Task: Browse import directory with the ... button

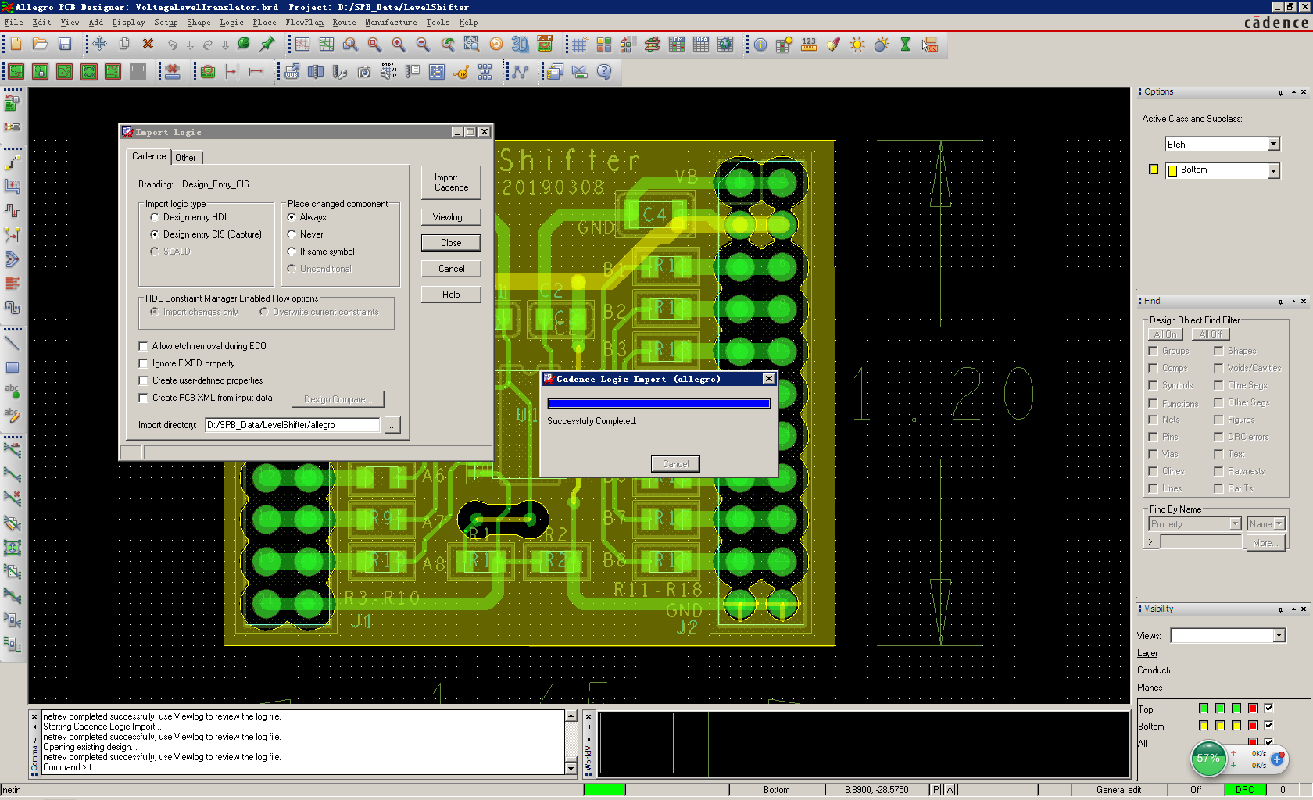Action: tap(392, 425)
